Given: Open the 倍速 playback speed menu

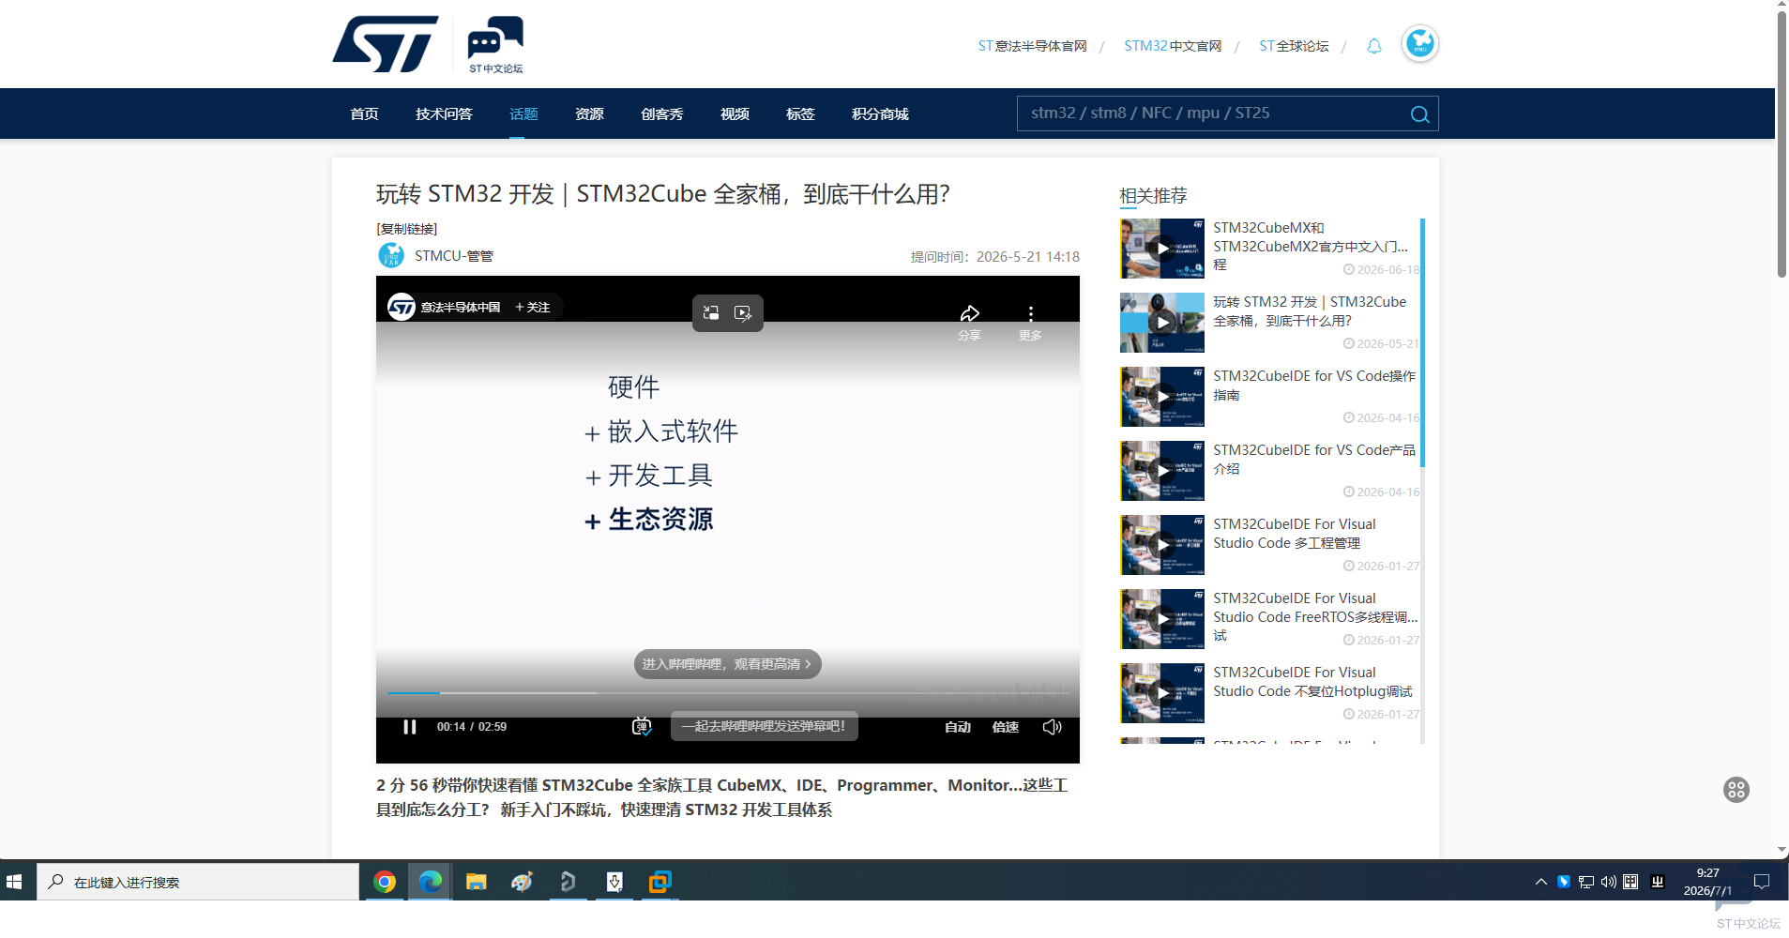Looking at the screenshot, I should (1005, 727).
